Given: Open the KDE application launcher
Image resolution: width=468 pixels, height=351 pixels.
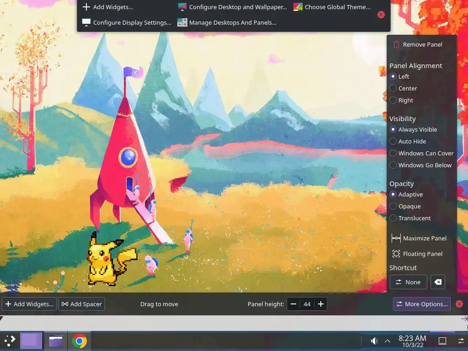Looking at the screenshot, I should tap(10, 341).
